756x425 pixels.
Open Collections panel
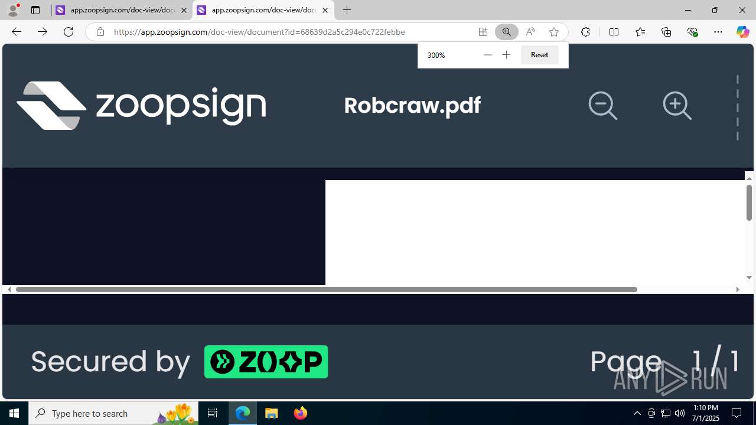coord(666,32)
